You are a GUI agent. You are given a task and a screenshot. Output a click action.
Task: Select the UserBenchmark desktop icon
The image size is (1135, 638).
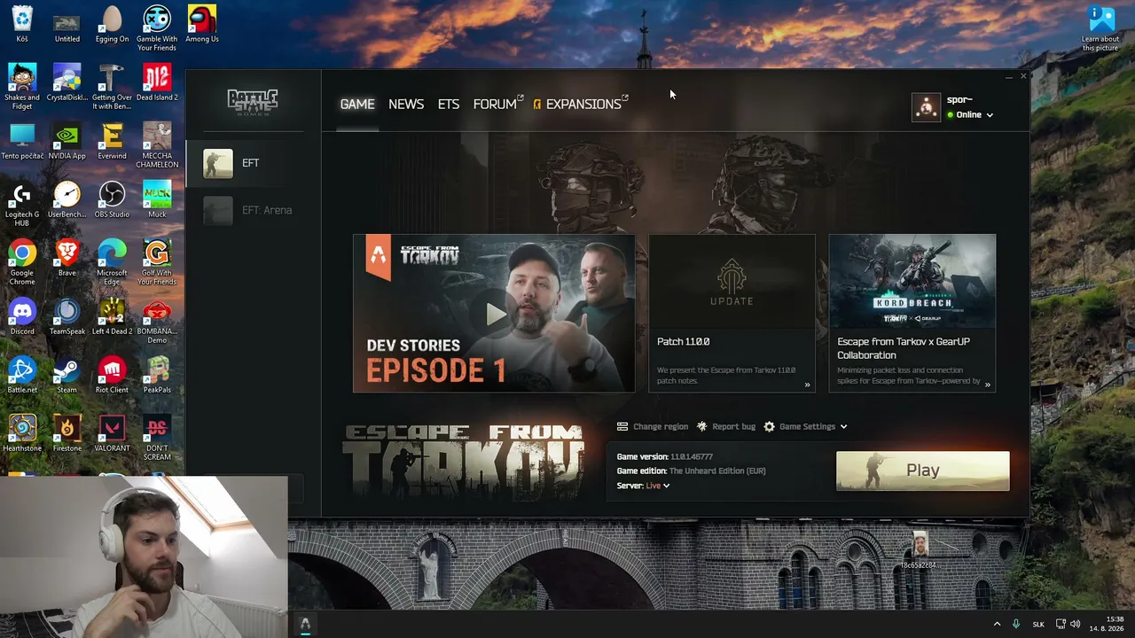[67, 199]
